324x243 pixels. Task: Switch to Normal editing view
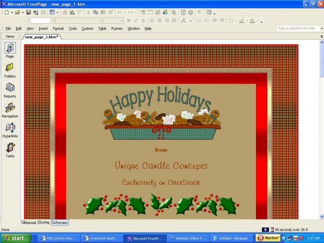pos(29,223)
